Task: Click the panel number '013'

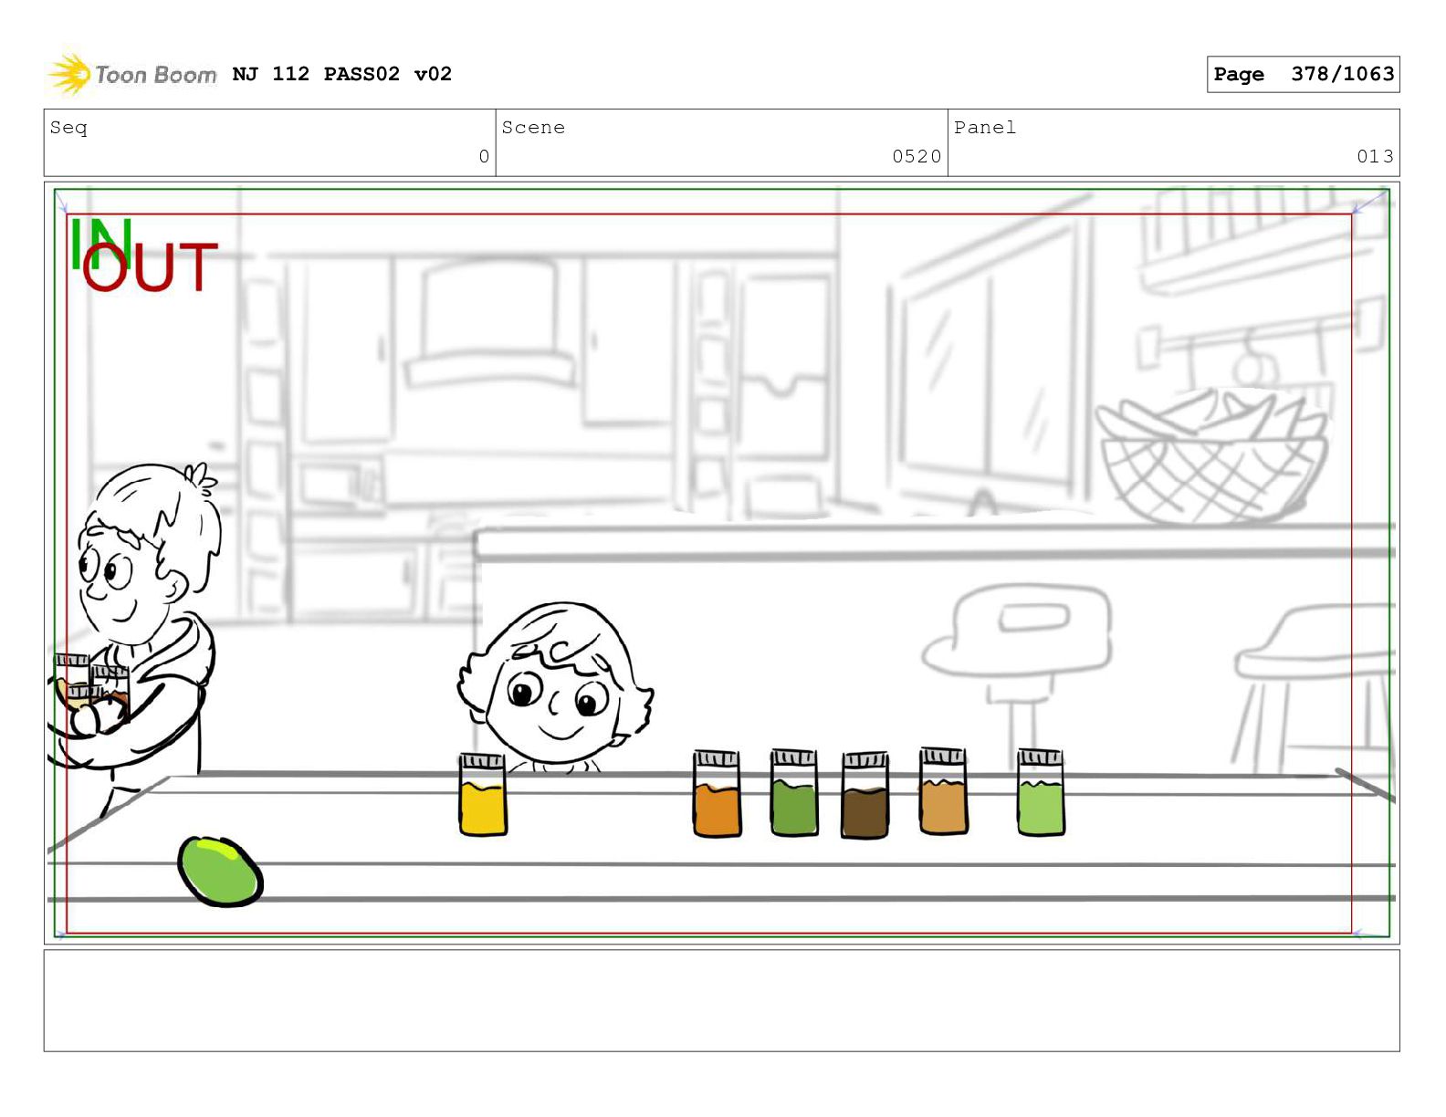Action: (1375, 156)
